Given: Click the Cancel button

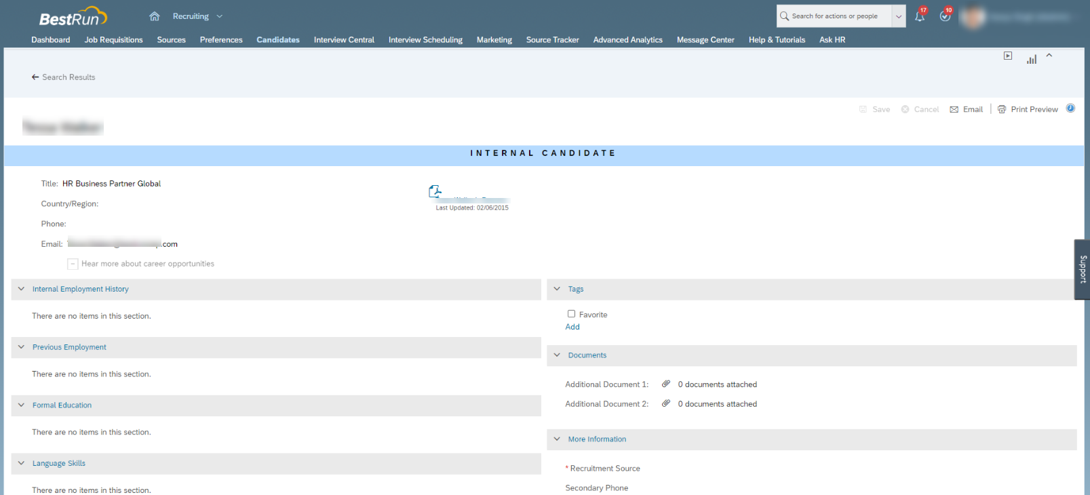Looking at the screenshot, I should pyautogui.click(x=920, y=109).
